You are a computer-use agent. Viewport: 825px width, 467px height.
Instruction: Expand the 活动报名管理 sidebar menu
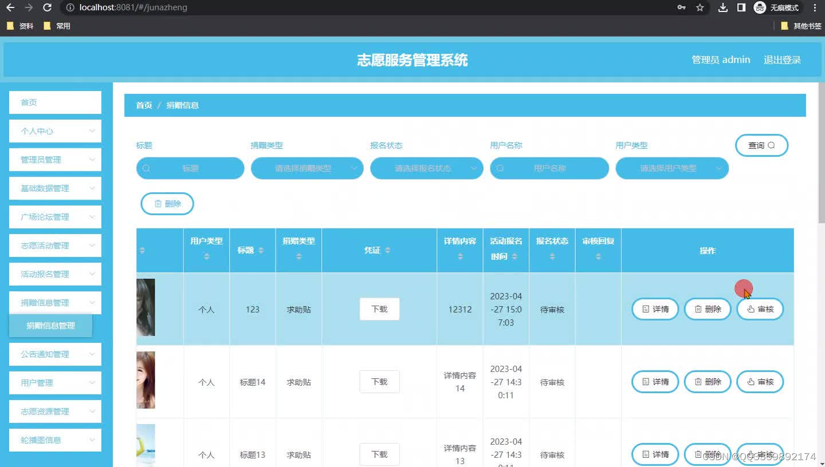[55, 274]
